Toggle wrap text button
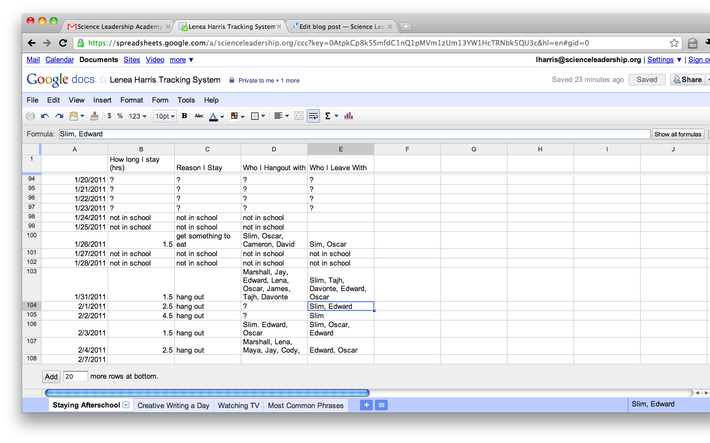The image size is (710, 443). pyautogui.click(x=313, y=116)
